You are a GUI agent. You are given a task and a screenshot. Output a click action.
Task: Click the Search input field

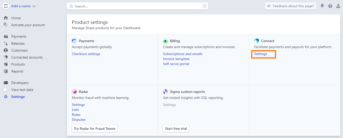point(137,6)
